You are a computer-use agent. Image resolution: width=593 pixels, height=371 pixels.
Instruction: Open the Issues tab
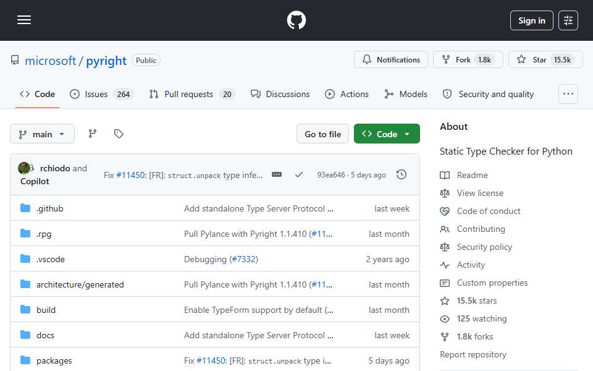(101, 94)
